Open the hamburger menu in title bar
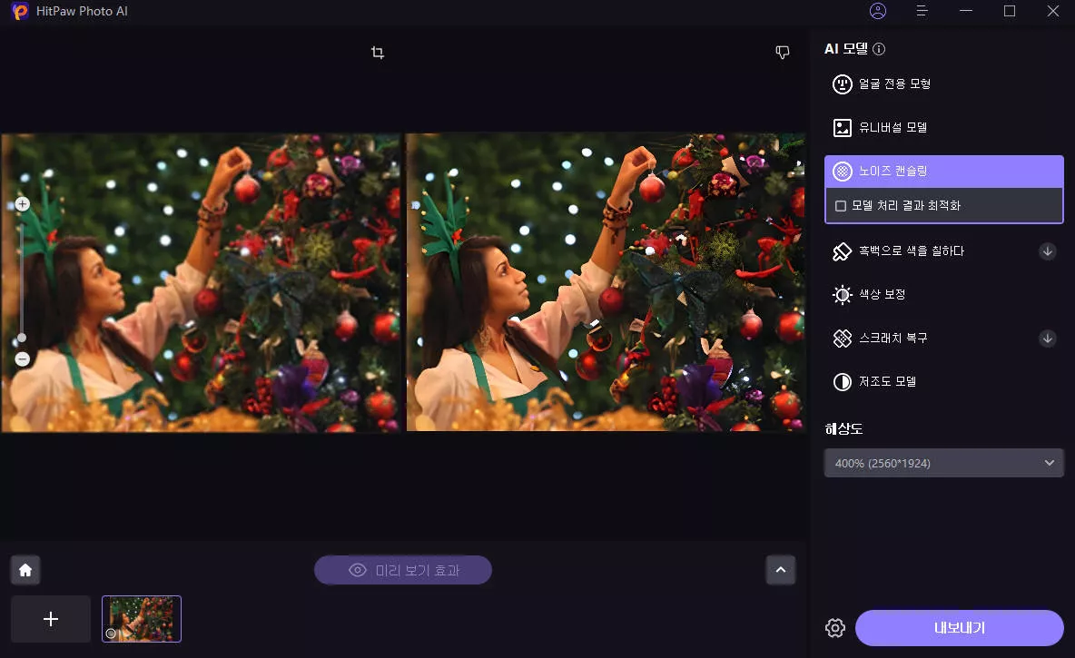The width and height of the screenshot is (1075, 658). (922, 11)
